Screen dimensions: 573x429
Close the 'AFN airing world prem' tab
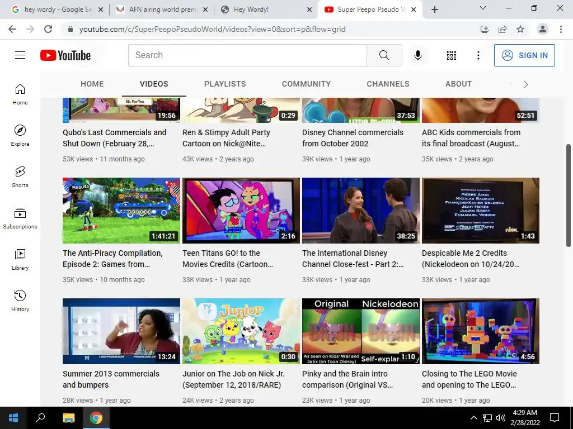click(205, 9)
